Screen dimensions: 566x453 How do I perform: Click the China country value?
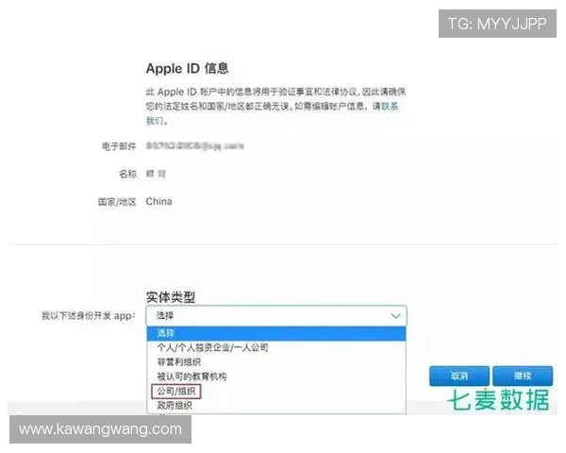(x=158, y=201)
